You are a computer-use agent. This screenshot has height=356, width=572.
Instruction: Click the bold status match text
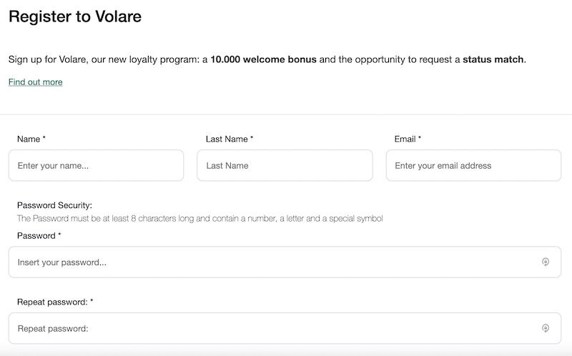[493, 59]
